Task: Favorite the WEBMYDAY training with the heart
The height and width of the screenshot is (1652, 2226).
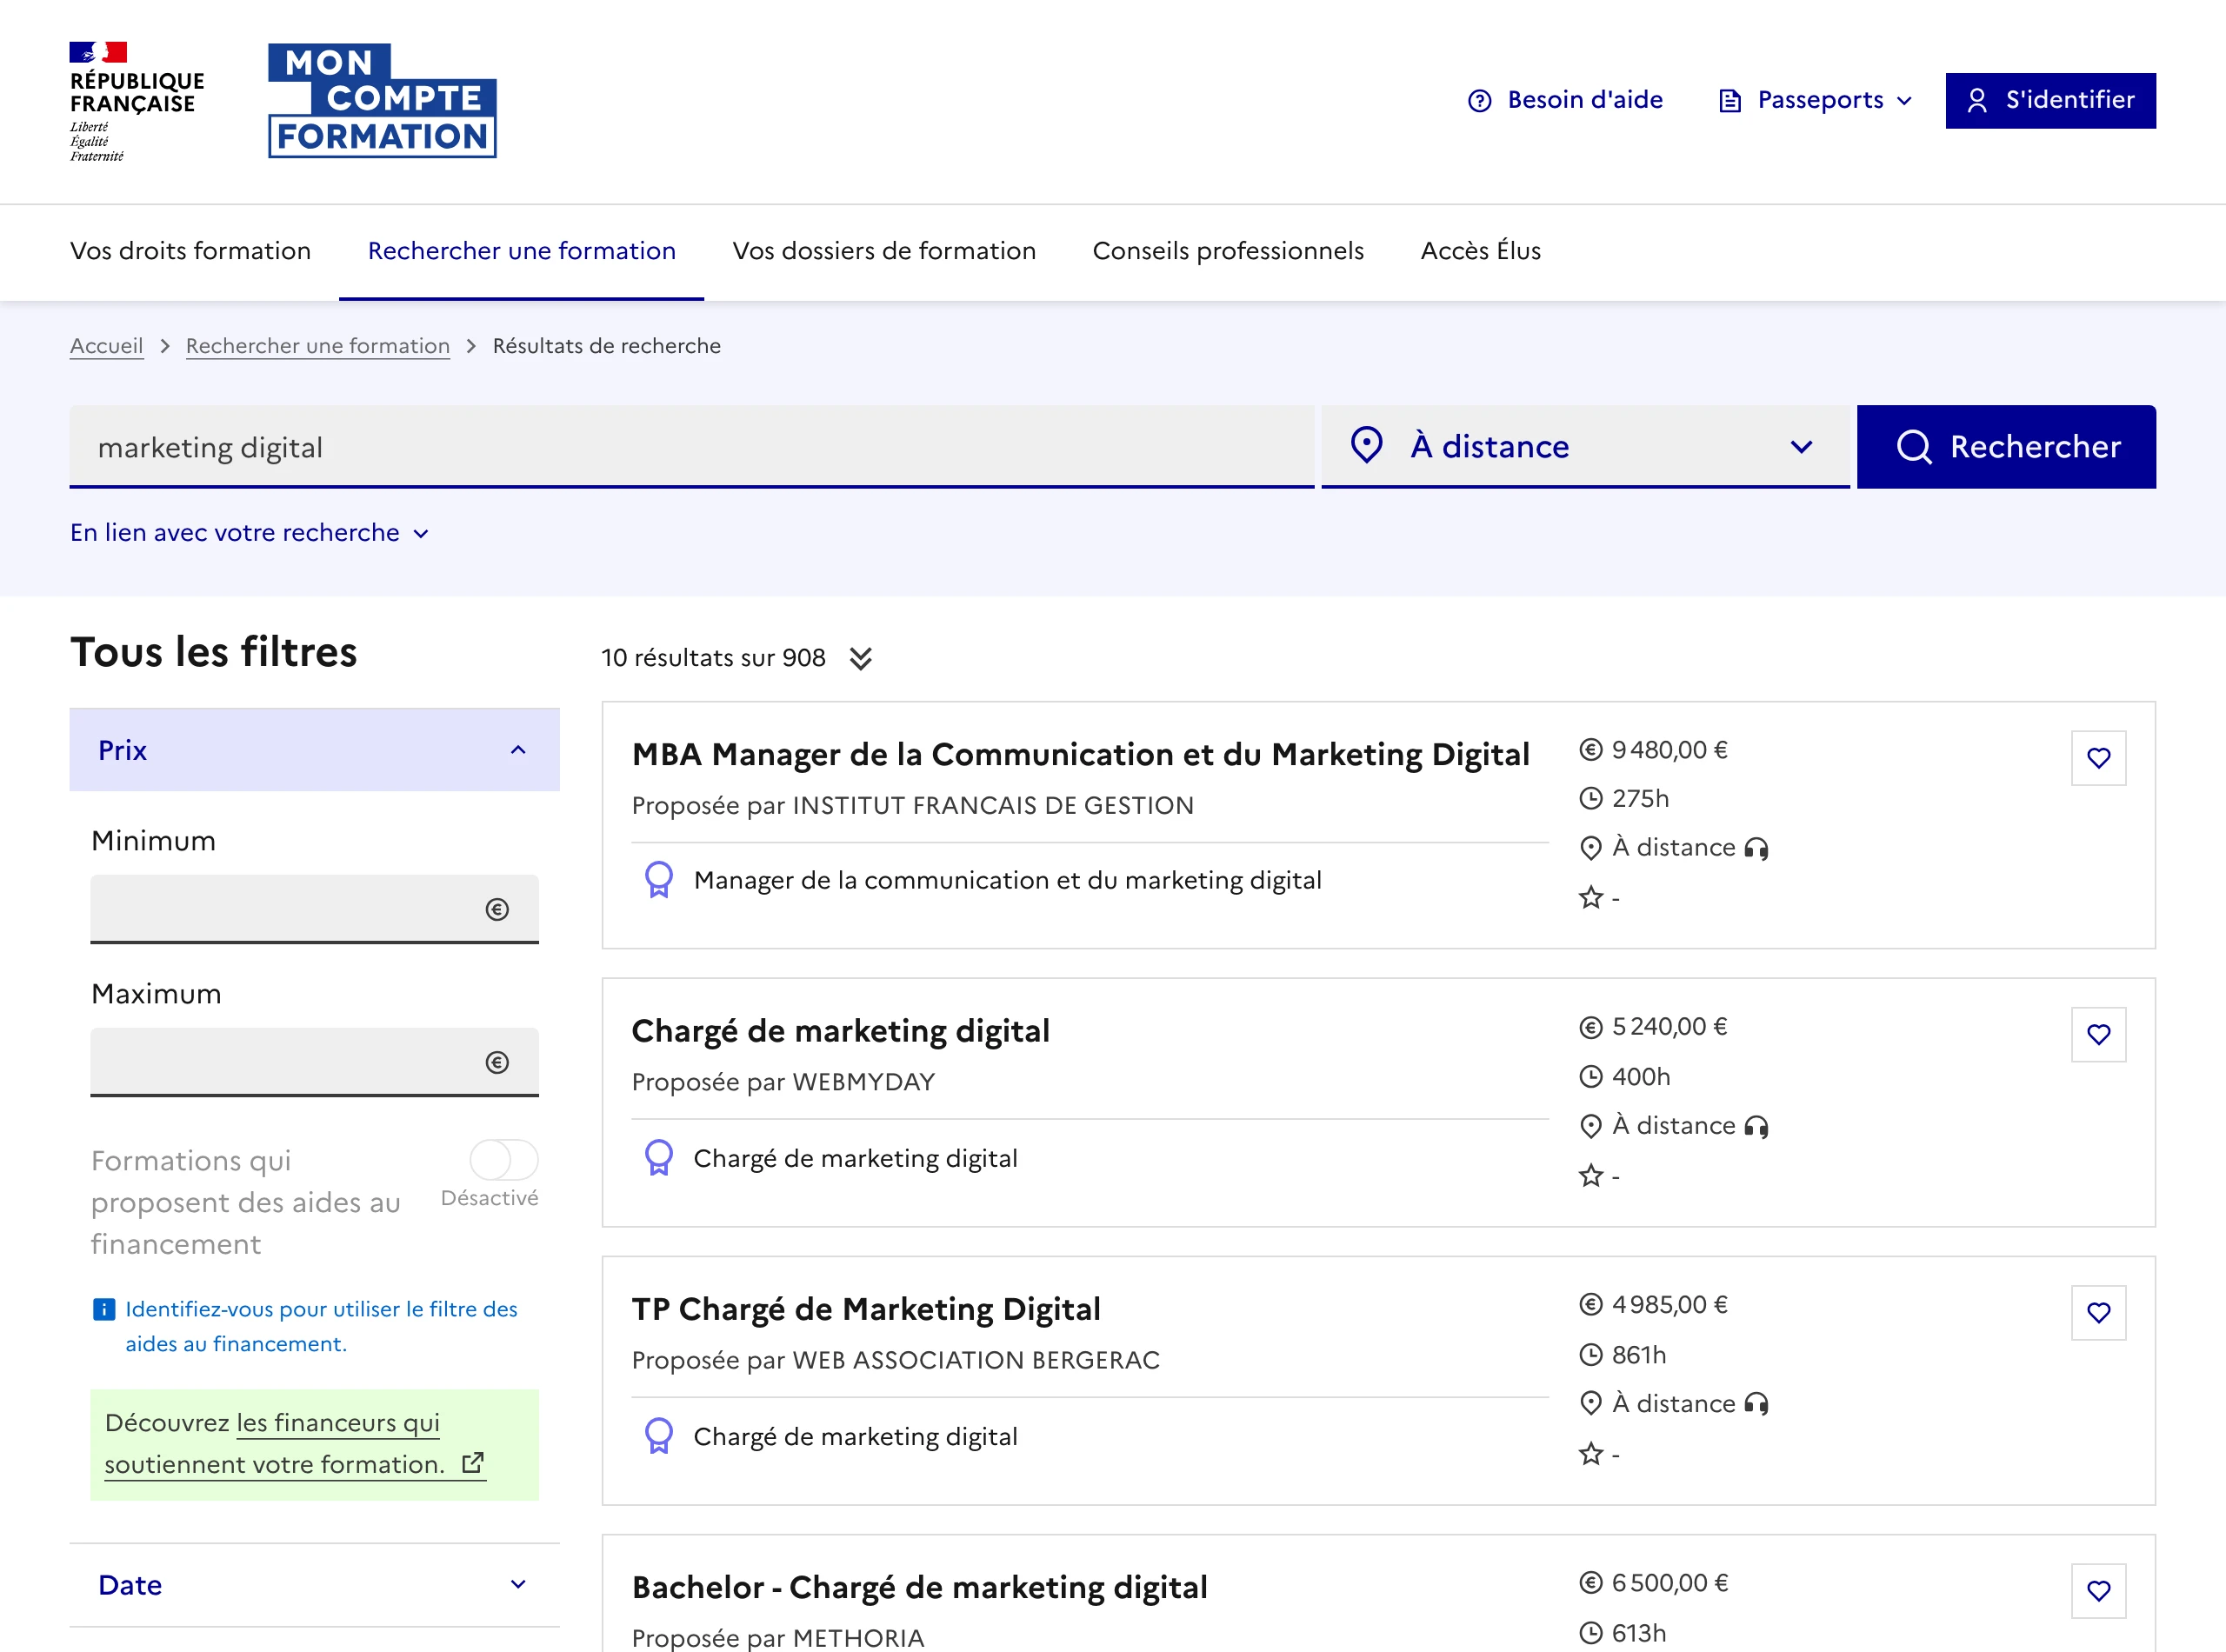Action: 2098,1035
